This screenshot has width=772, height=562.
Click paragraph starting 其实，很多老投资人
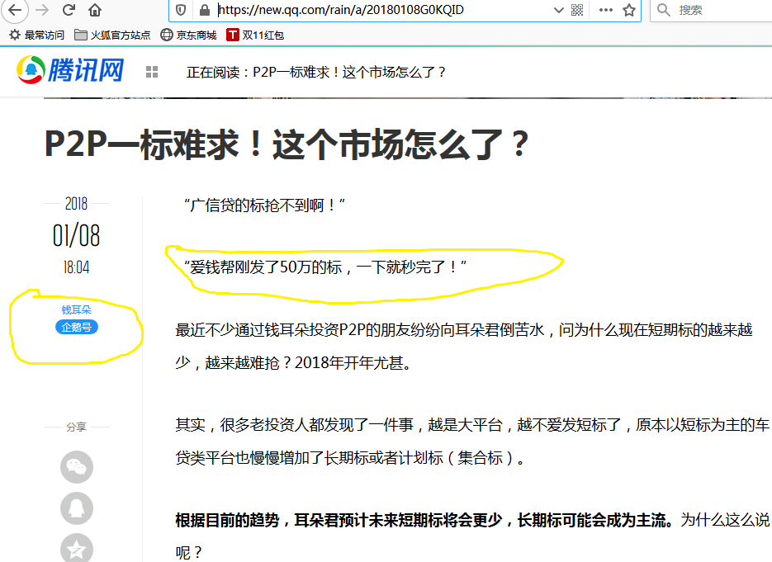(x=472, y=441)
